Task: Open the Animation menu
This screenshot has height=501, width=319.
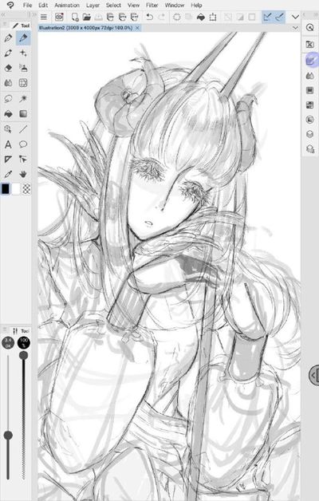Action: click(67, 5)
